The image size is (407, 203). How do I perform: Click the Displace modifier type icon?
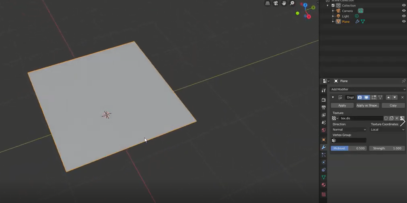(x=340, y=97)
